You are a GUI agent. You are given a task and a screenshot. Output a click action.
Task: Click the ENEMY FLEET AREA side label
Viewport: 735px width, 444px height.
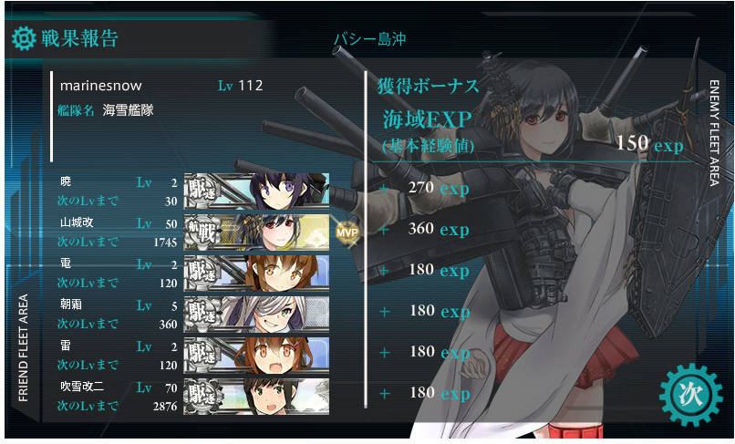tap(714, 133)
